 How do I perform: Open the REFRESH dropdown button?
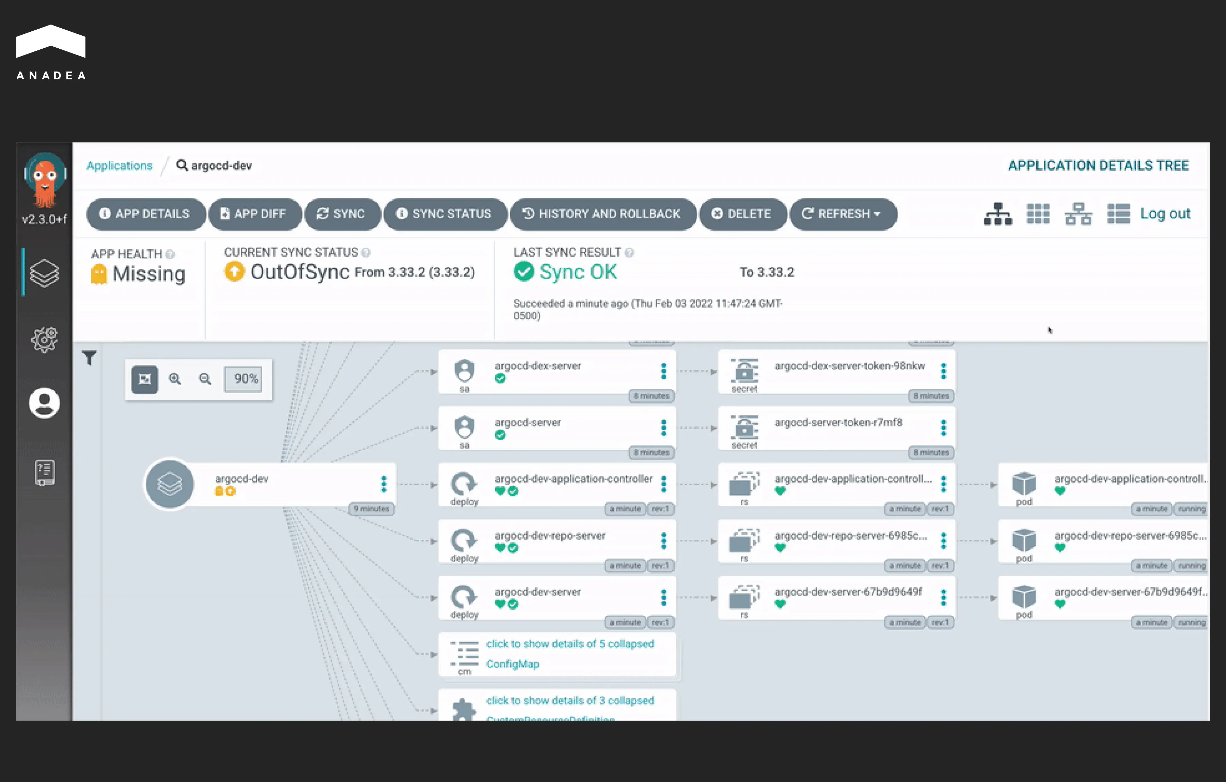[843, 214]
